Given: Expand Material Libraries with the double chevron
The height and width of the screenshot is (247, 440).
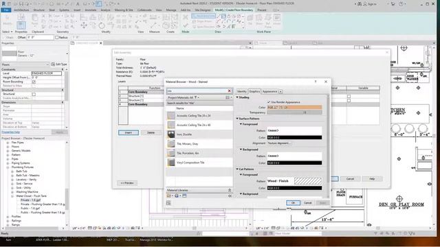Looking at the screenshot, I should pyautogui.click(x=230, y=190).
